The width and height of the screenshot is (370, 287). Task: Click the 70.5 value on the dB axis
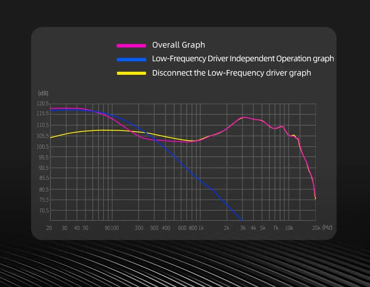[x=44, y=211]
